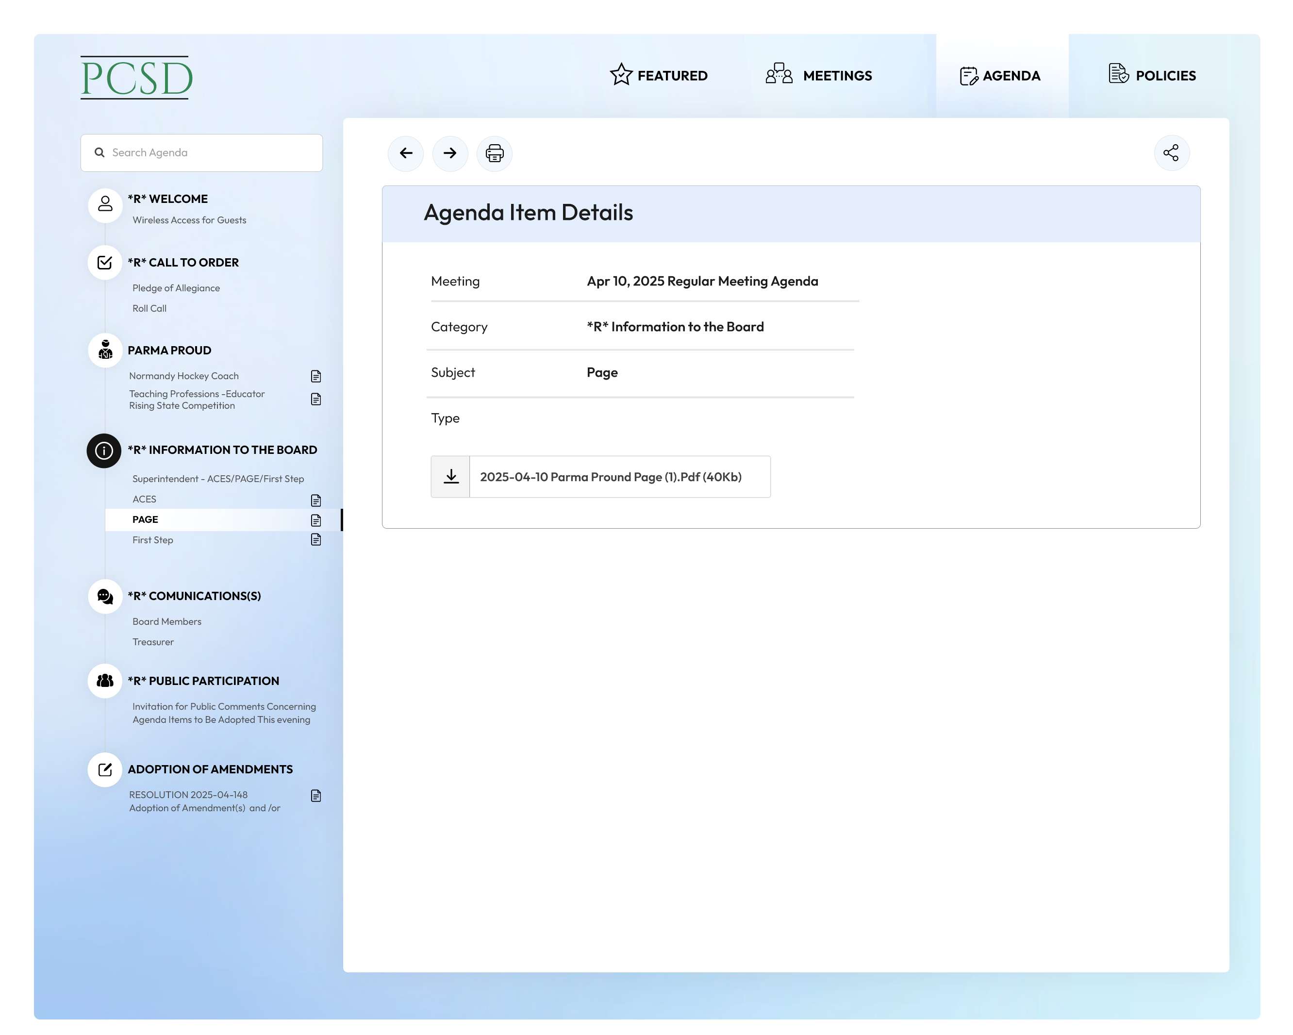Image resolution: width=1293 pixels, height=1035 pixels.
Task: Open attachment icon for Normandy Hockey Coach
Action: pyautogui.click(x=315, y=376)
